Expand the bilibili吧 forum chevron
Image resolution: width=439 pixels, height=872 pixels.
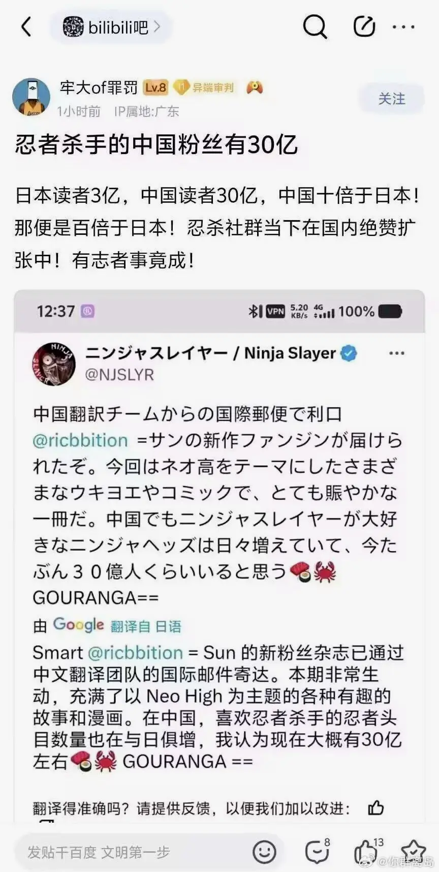[x=157, y=26]
